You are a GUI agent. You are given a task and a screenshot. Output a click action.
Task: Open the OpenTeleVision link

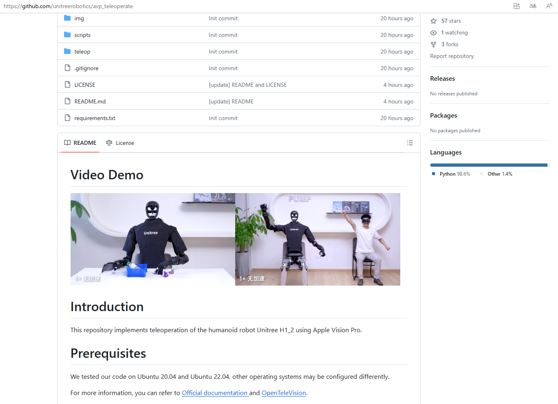284,393
